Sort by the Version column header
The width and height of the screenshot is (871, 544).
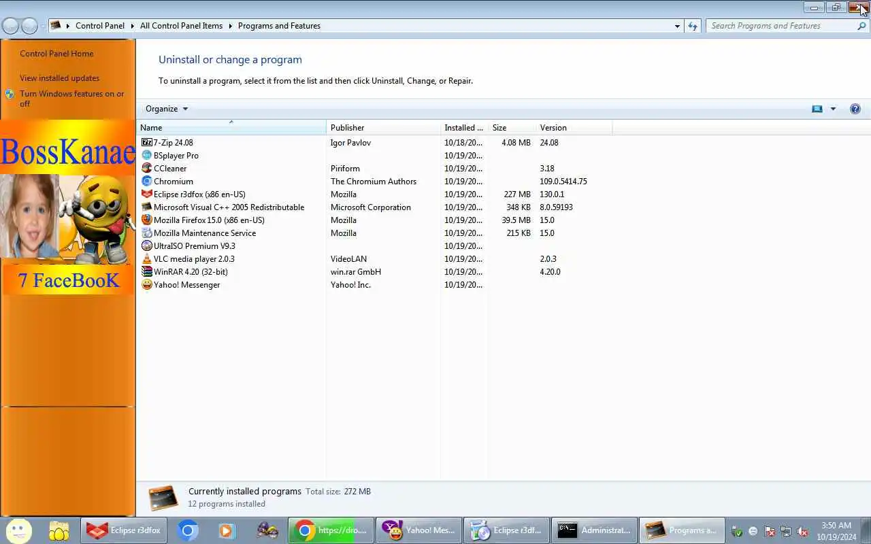(x=574, y=128)
